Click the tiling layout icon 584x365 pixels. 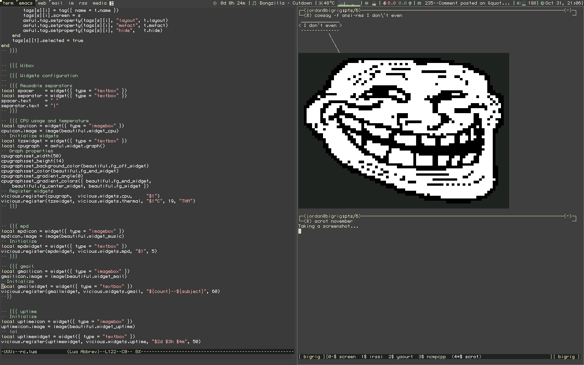112,3
